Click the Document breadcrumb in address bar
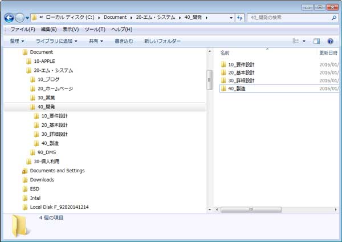Image resolution: width=342 pixels, height=242 pixels. tap(115, 17)
